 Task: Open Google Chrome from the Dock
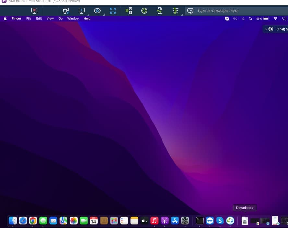point(33,221)
